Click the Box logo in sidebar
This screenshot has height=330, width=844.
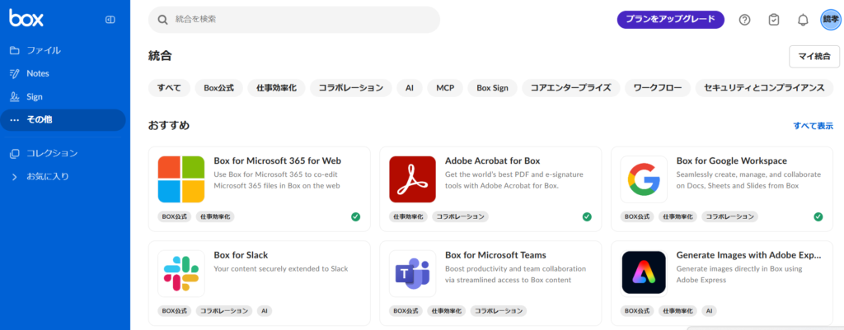(26, 19)
